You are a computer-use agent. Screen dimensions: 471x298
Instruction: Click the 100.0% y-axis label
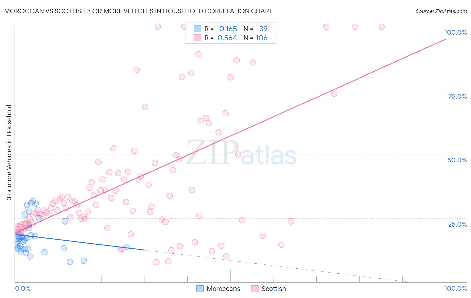pos(455,32)
